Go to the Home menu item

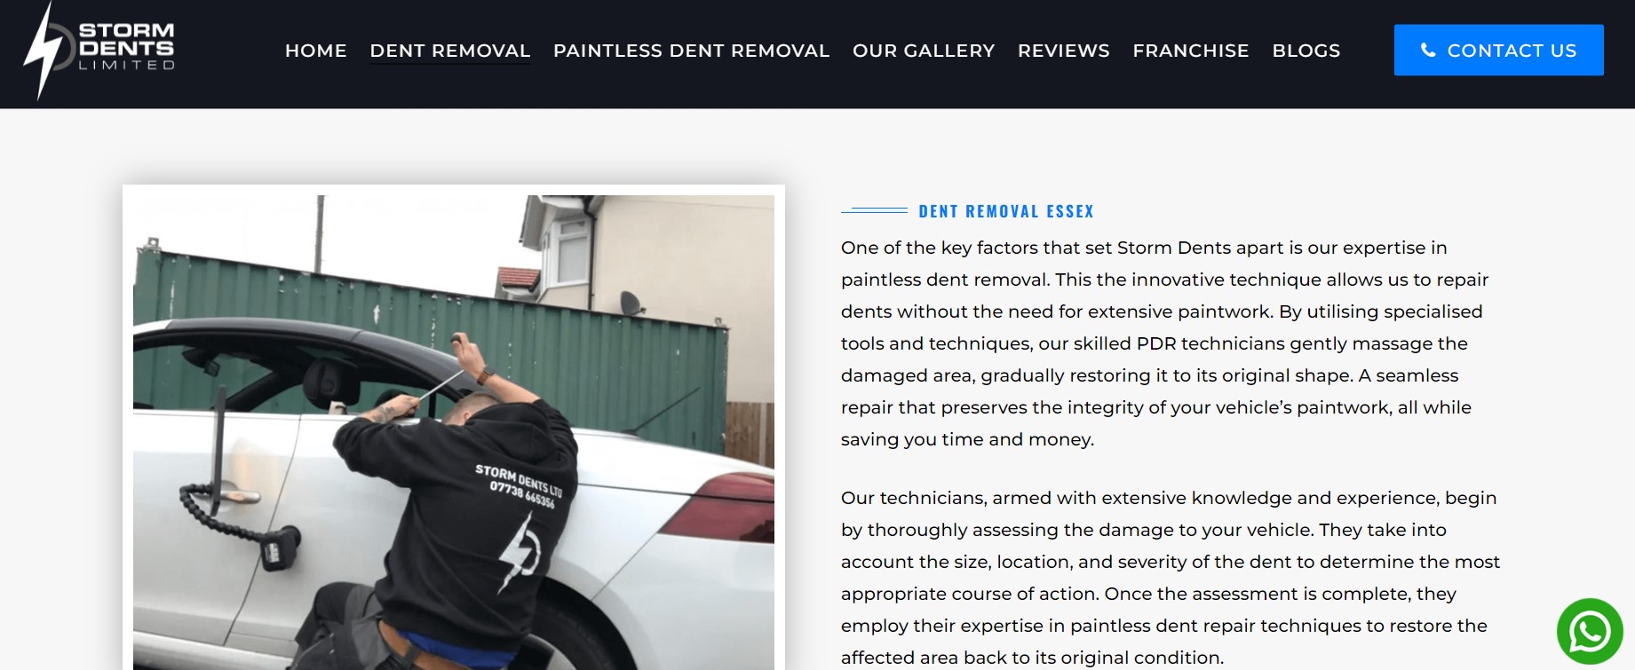[x=315, y=51]
